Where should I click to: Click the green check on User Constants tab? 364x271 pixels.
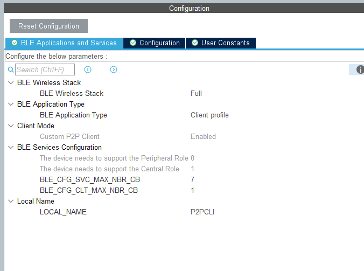195,43
